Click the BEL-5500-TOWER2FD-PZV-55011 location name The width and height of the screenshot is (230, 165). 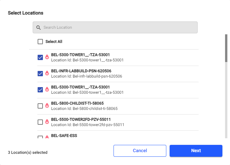pyautogui.click(x=81, y=119)
